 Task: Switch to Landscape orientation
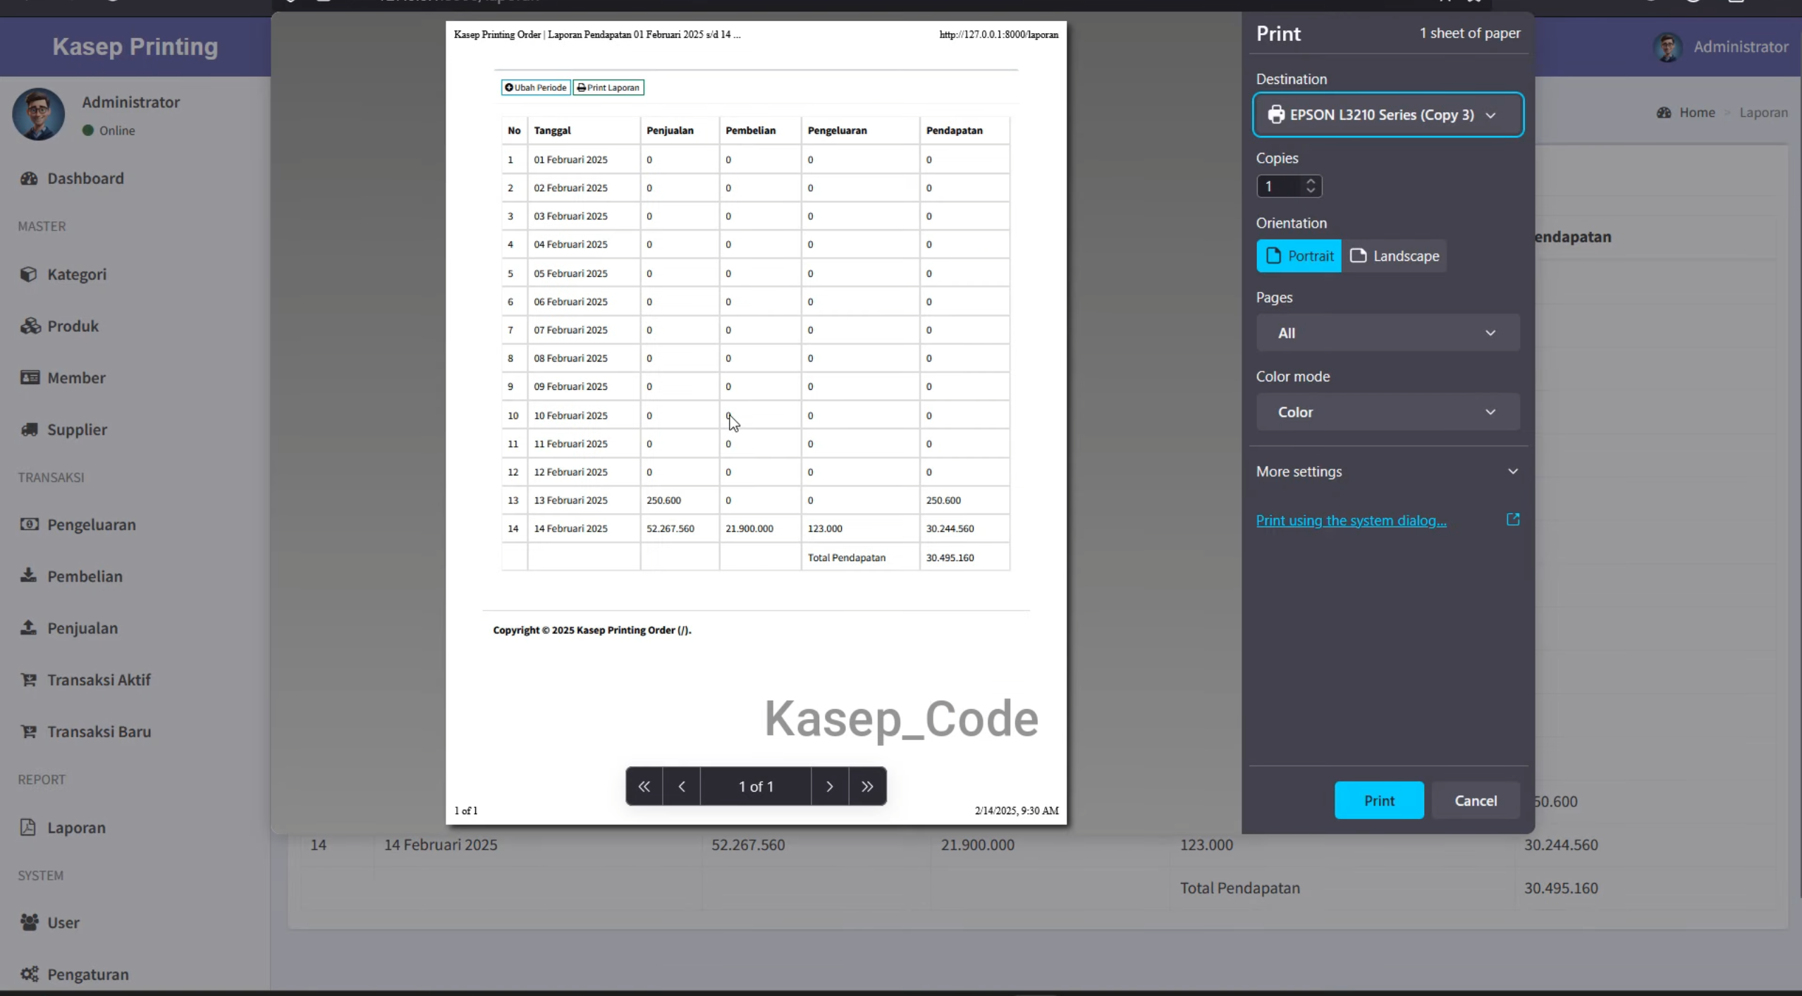(x=1394, y=256)
